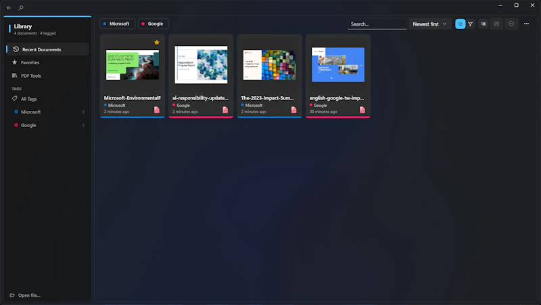Switch to grid view layout

point(461,24)
